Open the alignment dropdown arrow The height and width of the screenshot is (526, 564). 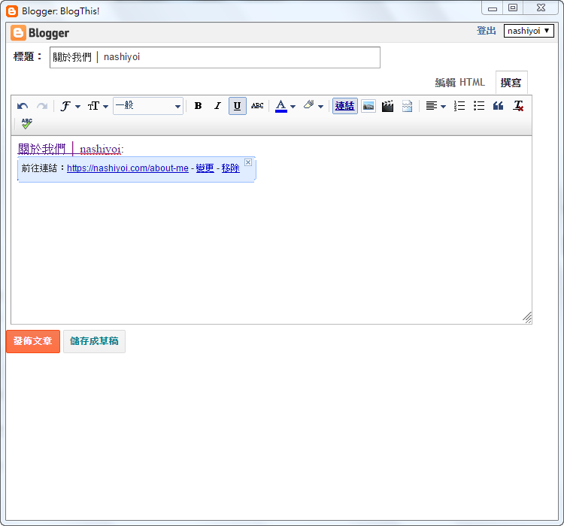click(443, 107)
